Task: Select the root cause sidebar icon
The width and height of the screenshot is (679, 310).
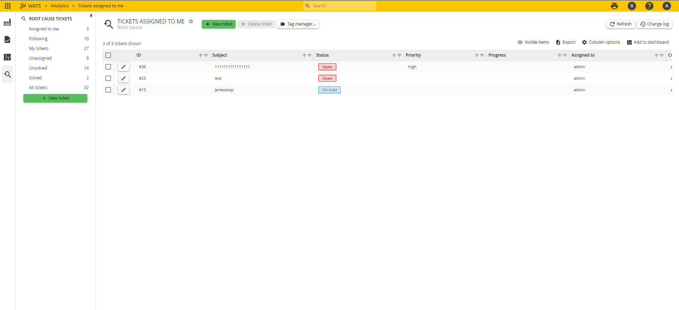Action: [7, 74]
